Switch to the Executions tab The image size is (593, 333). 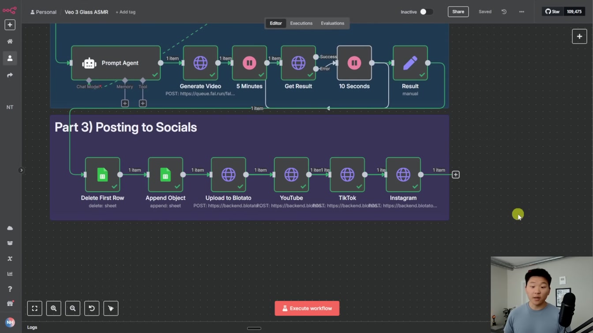[301, 23]
